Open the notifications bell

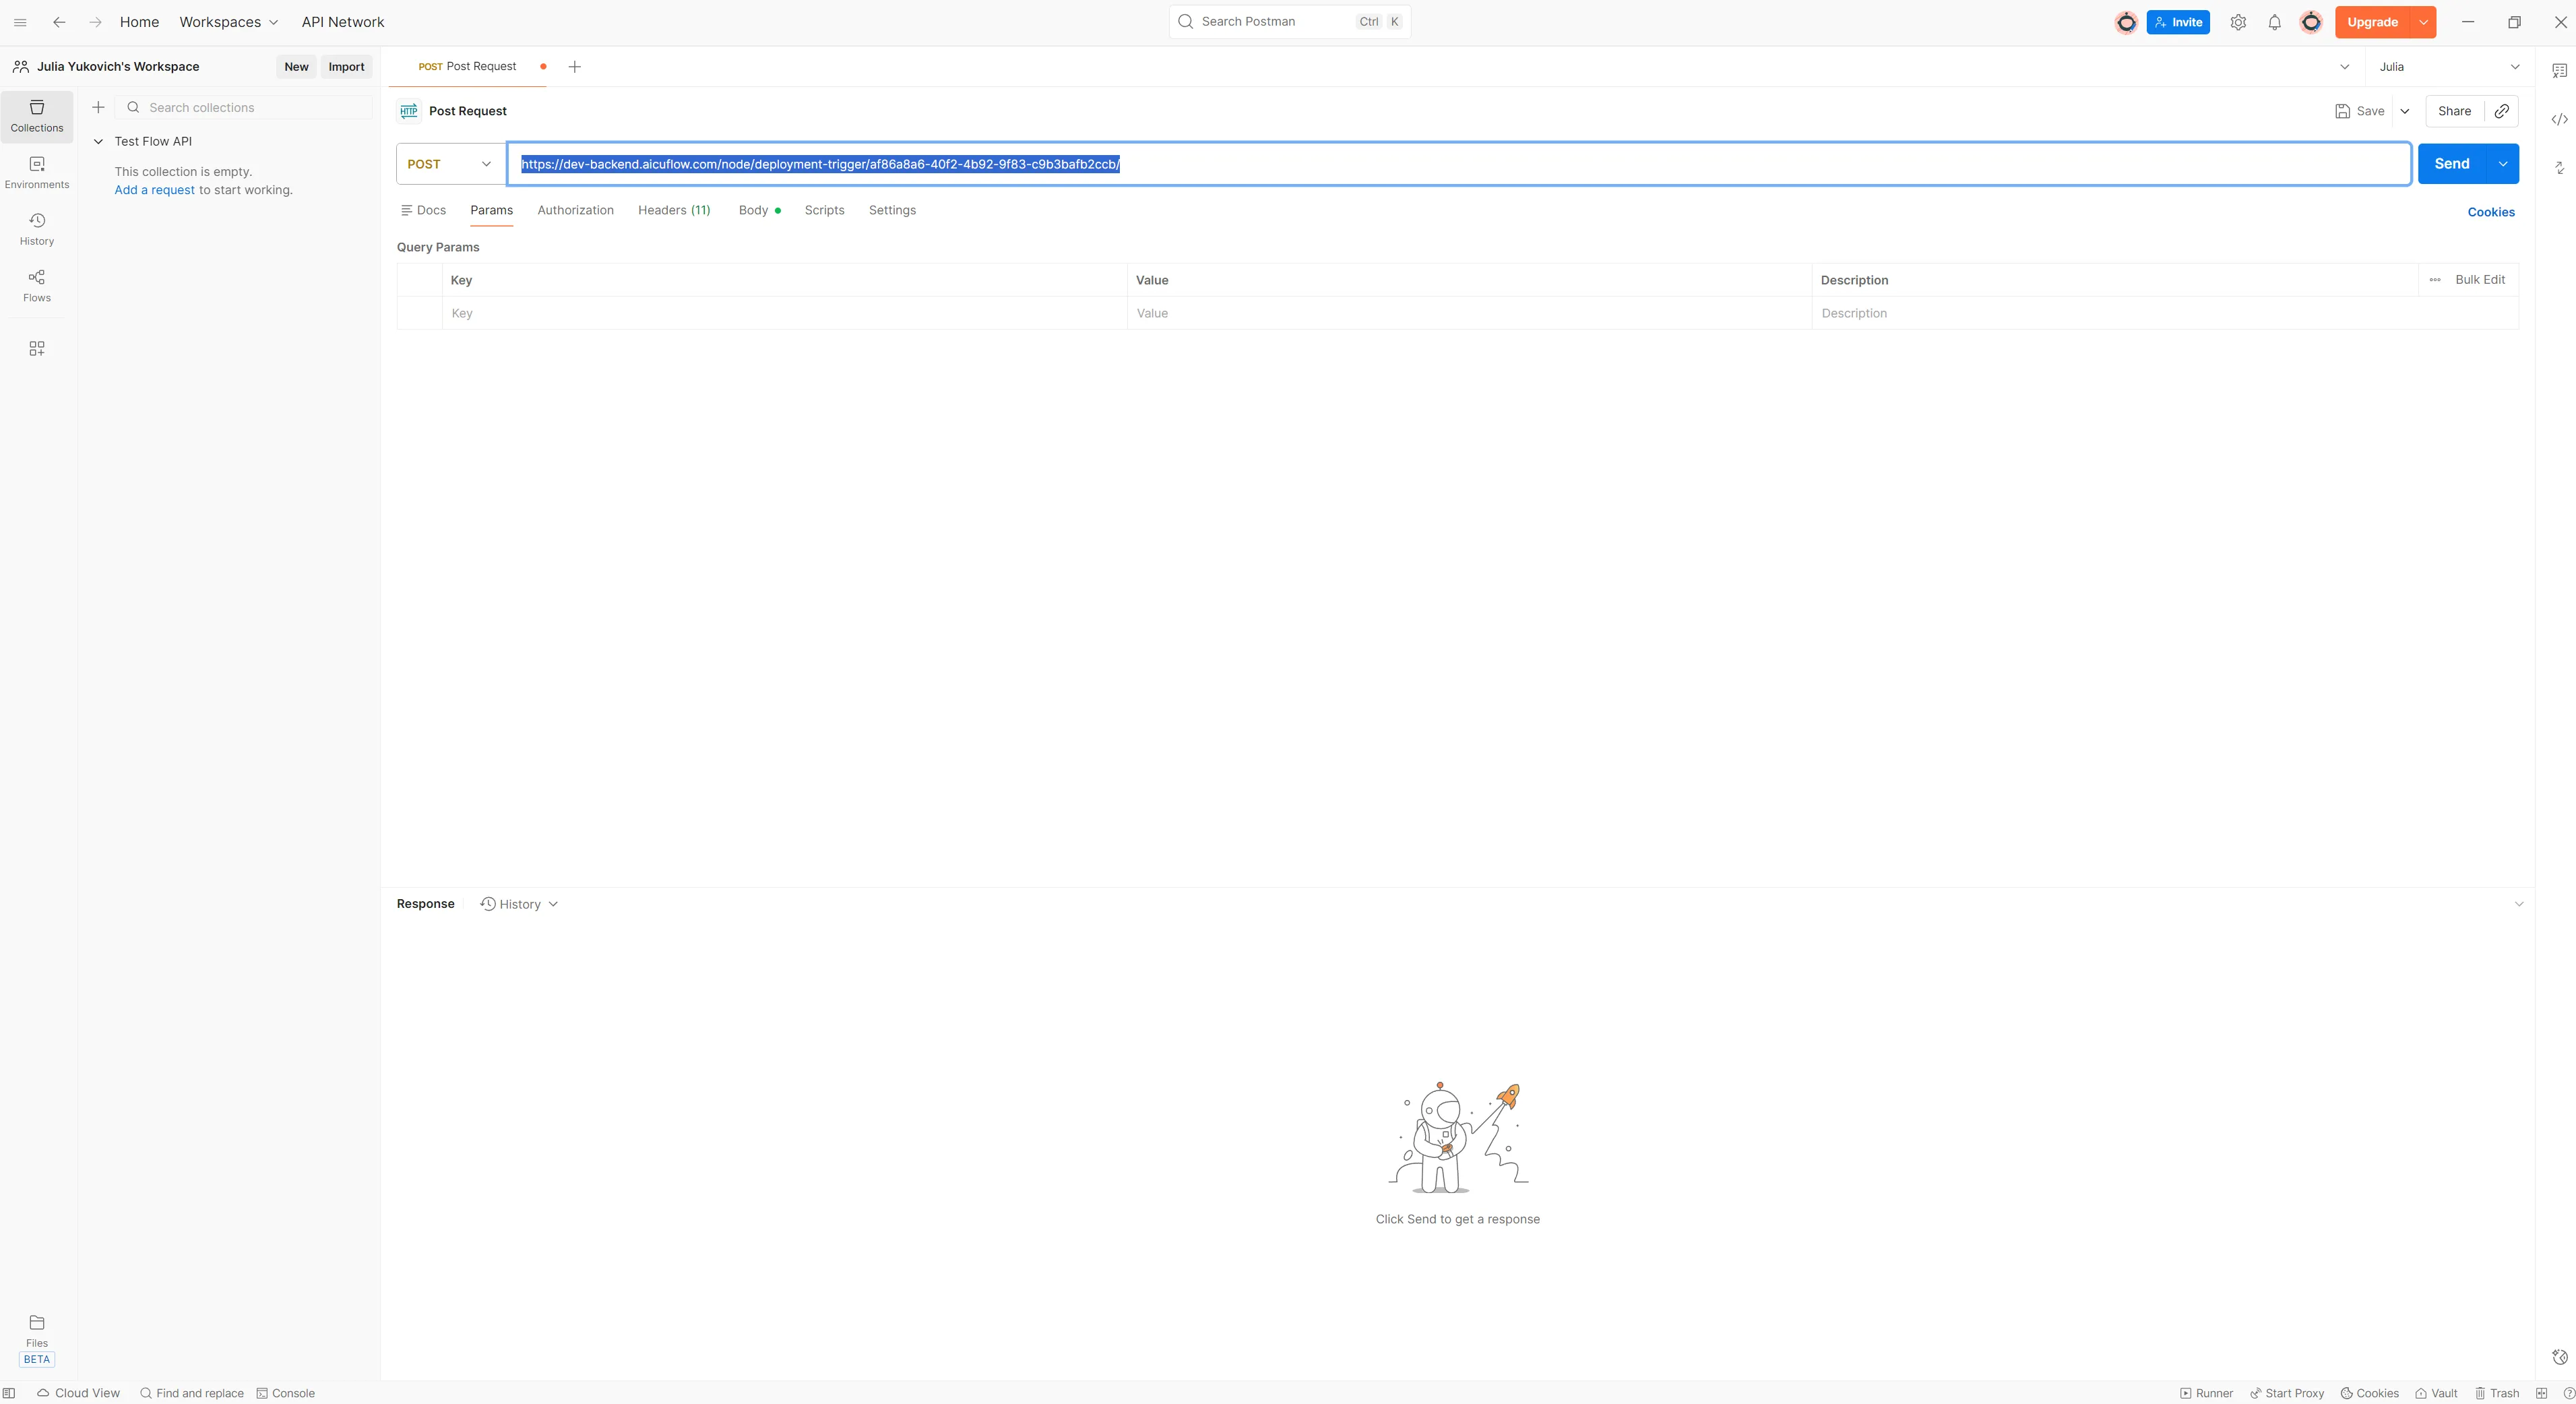tap(2274, 22)
